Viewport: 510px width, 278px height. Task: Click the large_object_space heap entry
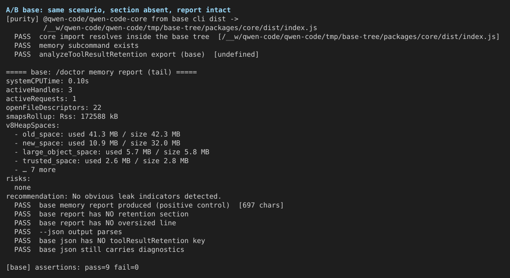pyautogui.click(x=112, y=152)
